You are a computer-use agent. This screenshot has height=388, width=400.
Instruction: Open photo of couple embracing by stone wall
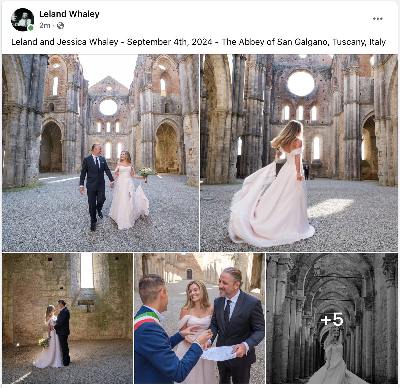pyautogui.click(x=67, y=318)
